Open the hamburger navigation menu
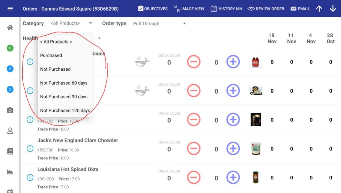The width and height of the screenshot is (341, 193). (10, 9)
